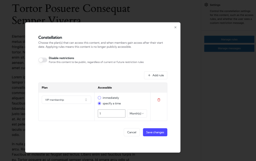256x161 pixels.
Task: Click the Plan column header
Action: tap(45, 88)
